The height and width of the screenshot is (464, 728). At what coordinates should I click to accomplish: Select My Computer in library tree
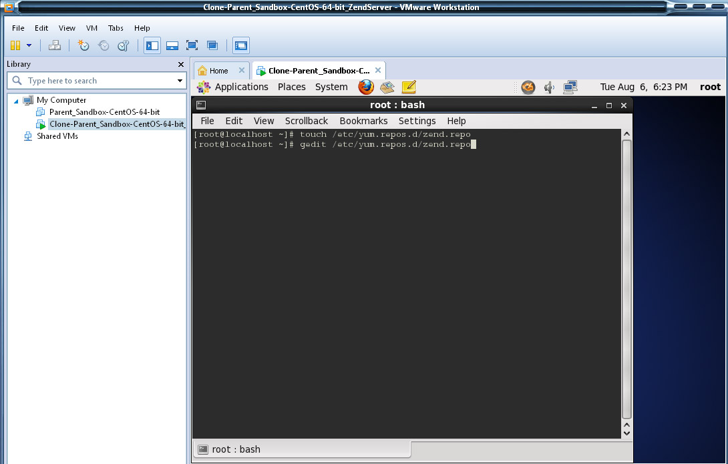61,99
